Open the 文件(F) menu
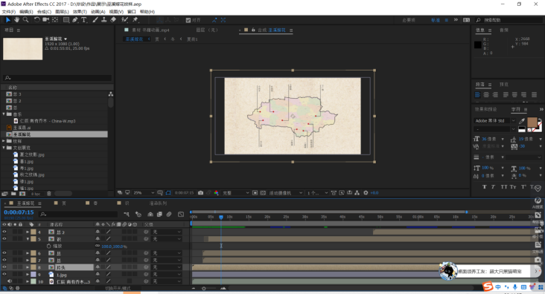This screenshot has height=294, width=545. (x=9, y=11)
